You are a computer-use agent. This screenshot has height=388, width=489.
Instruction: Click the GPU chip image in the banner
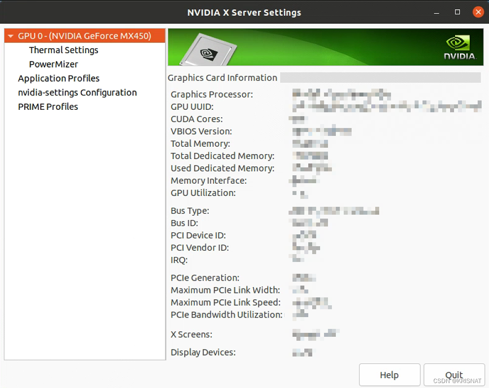(x=208, y=50)
